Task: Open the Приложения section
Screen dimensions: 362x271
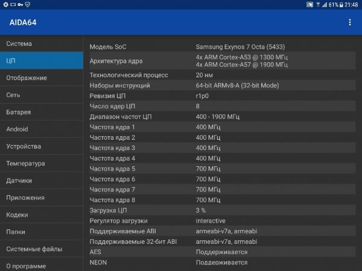Action: point(42,198)
